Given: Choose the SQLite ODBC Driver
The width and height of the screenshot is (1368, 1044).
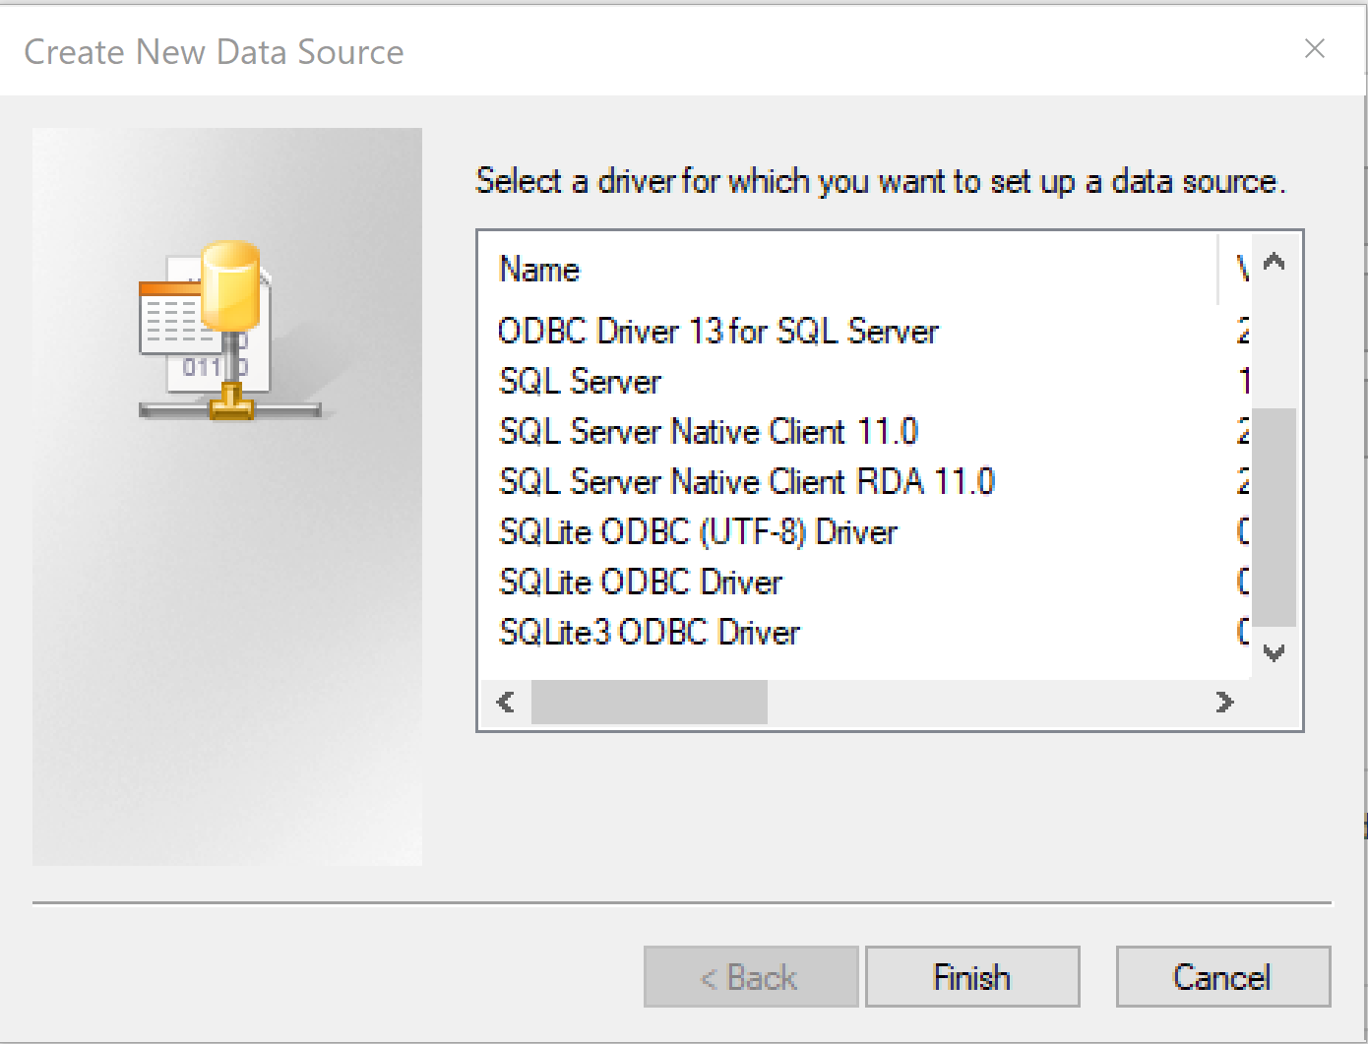Looking at the screenshot, I should (x=640, y=582).
